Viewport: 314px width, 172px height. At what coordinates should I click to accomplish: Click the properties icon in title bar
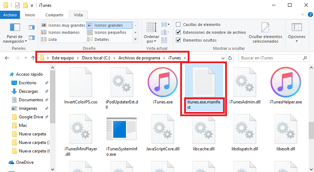(17, 5)
